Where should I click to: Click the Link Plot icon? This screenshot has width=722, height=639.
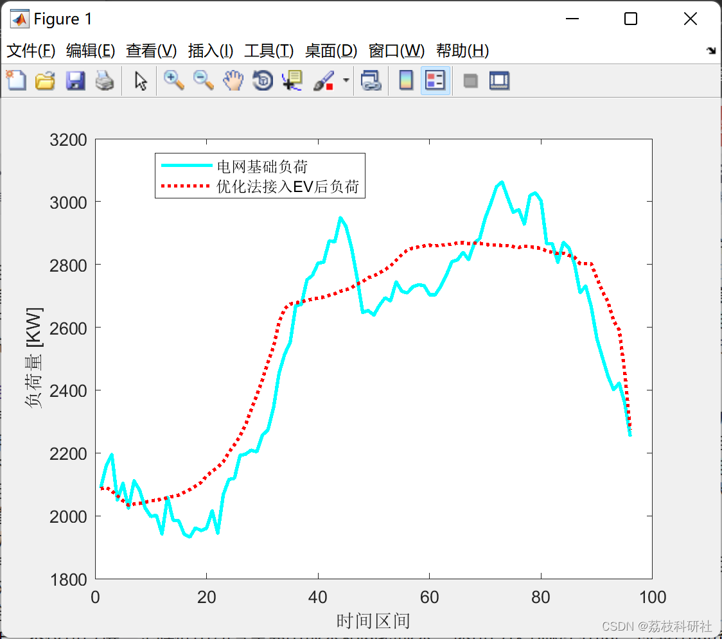(x=371, y=80)
